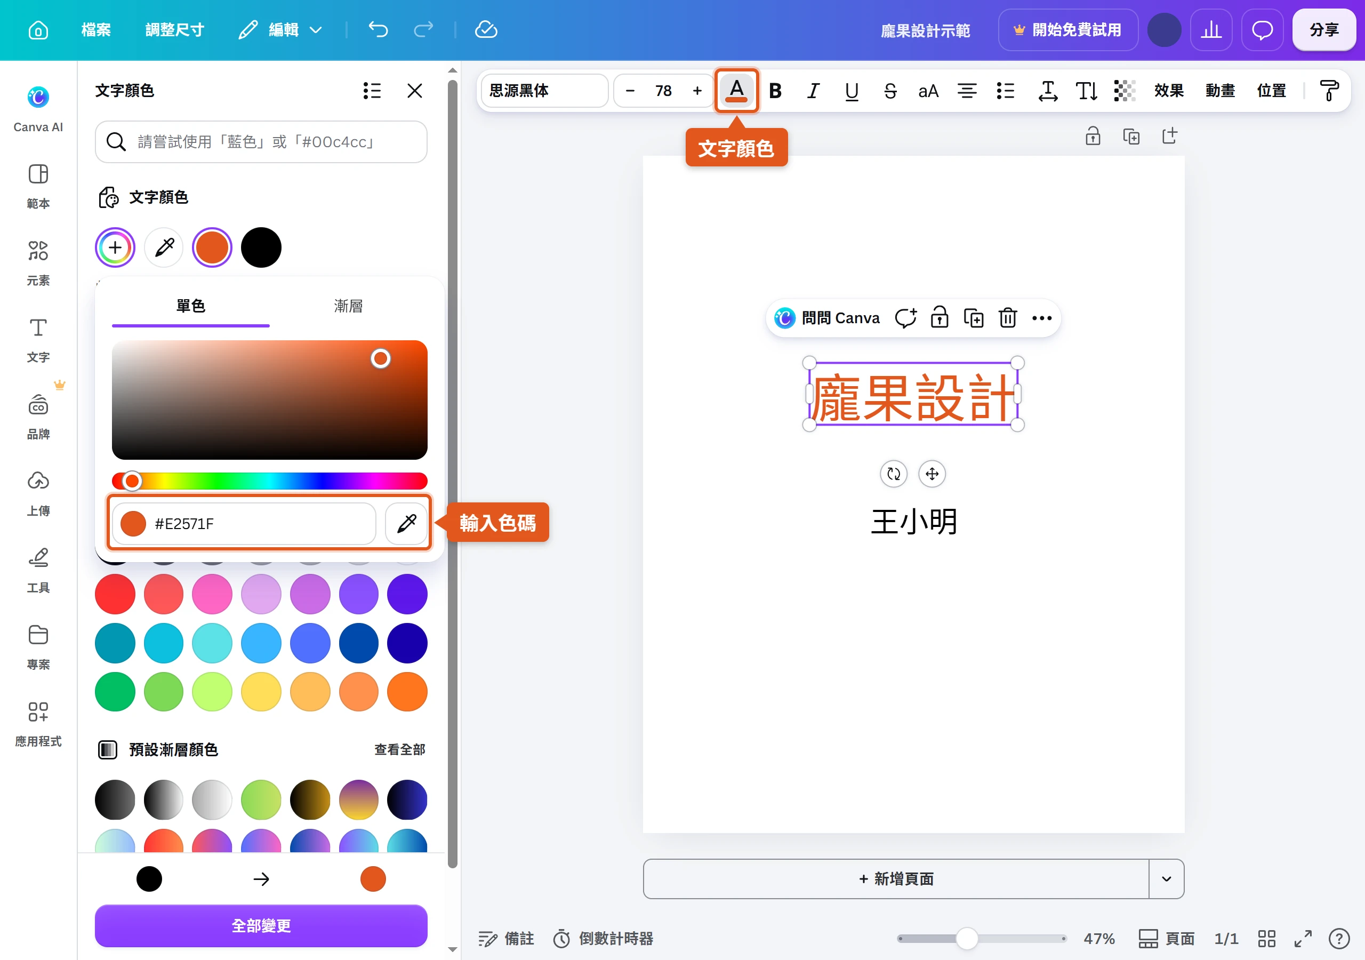This screenshot has width=1365, height=960.
Task: Click the color search field
Action: [x=261, y=141]
